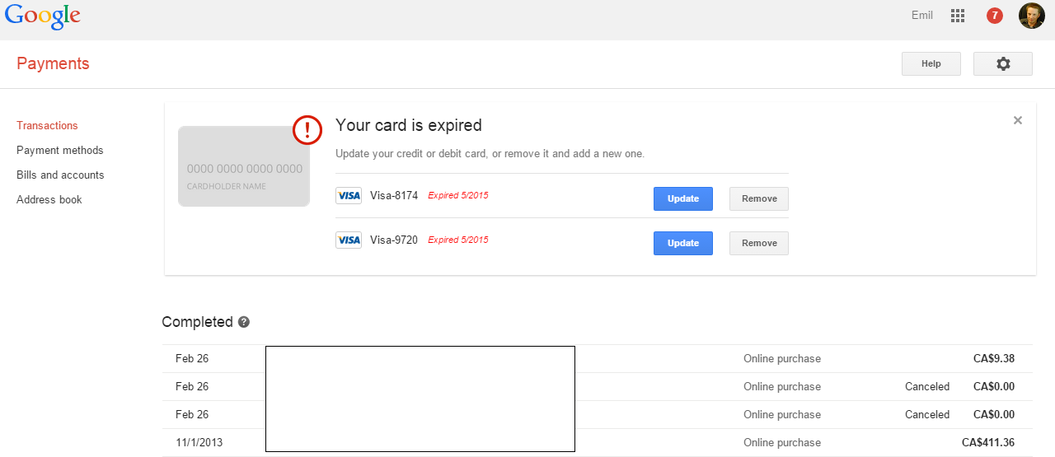Open the 11/1/2013 CA$411.36 transaction row
Viewport: 1055px width, 457px height.
pyautogui.click(x=598, y=443)
